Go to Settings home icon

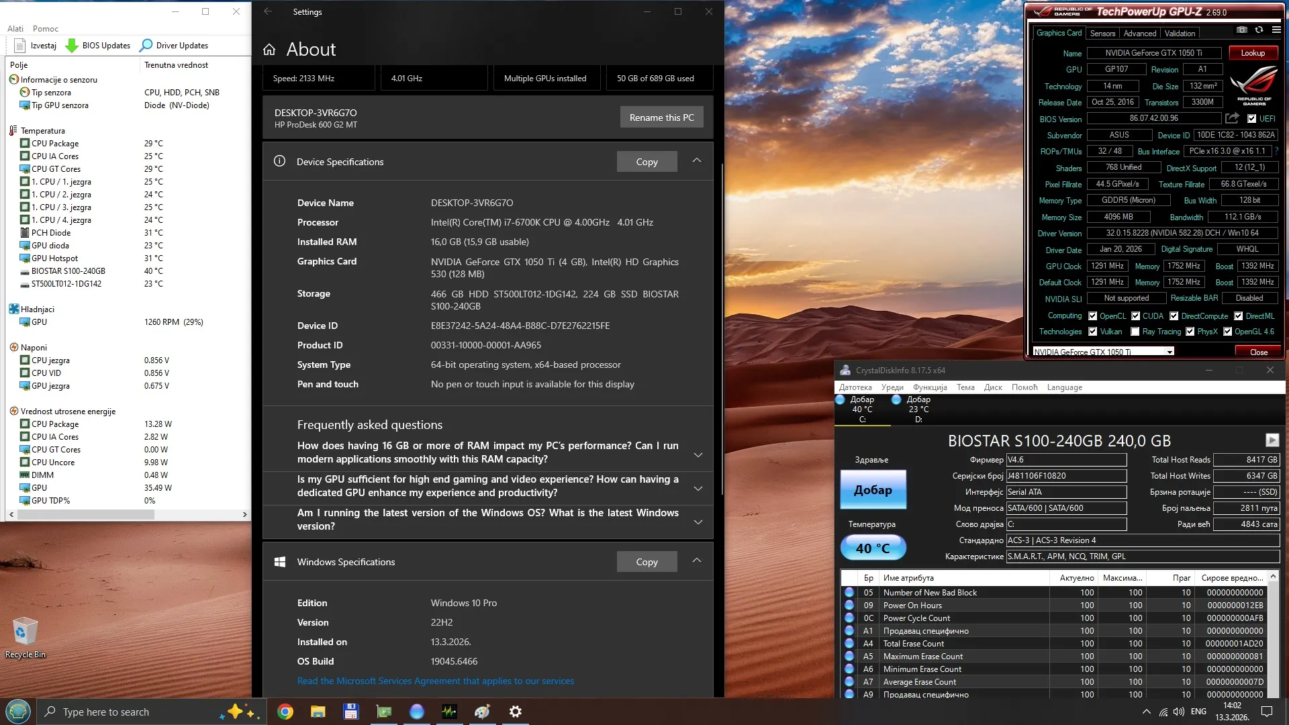(x=269, y=50)
